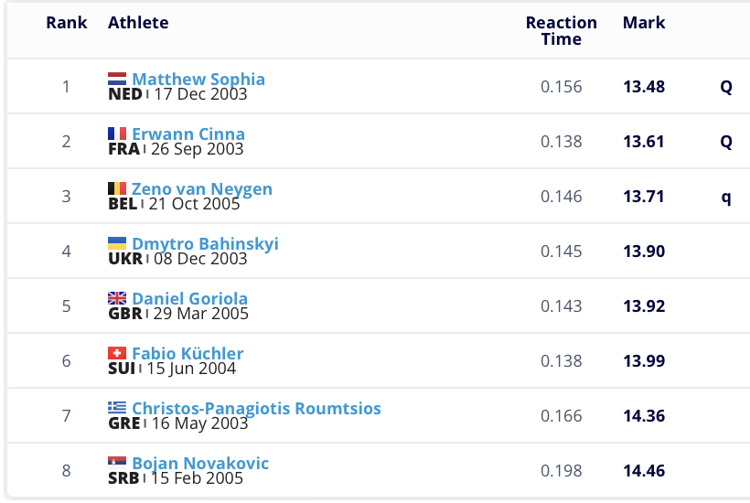This screenshot has height=503, width=750.
Task: Open Dmytro Bahinskyi's athlete profile
Action: tap(205, 244)
